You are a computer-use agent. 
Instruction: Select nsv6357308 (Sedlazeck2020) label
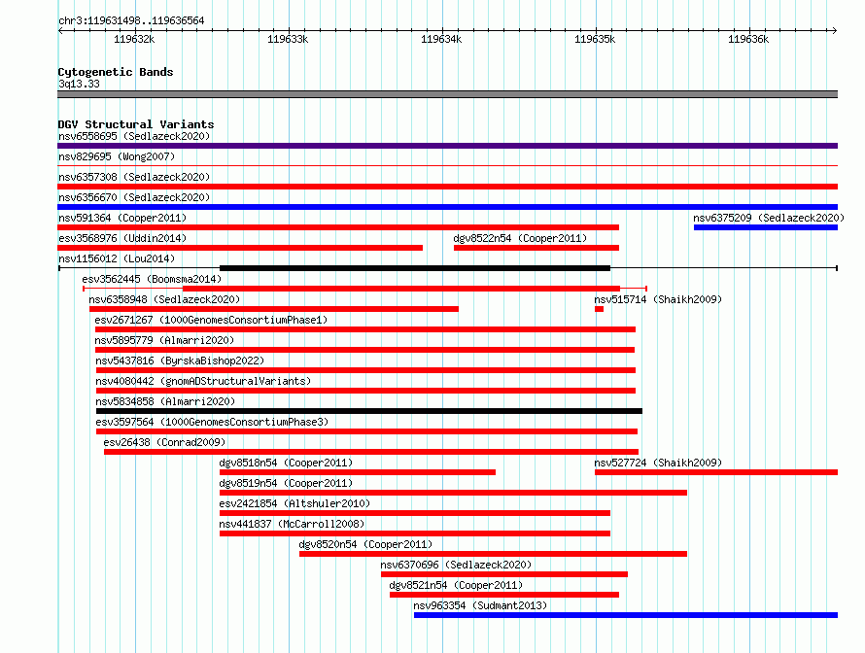pyautogui.click(x=134, y=177)
